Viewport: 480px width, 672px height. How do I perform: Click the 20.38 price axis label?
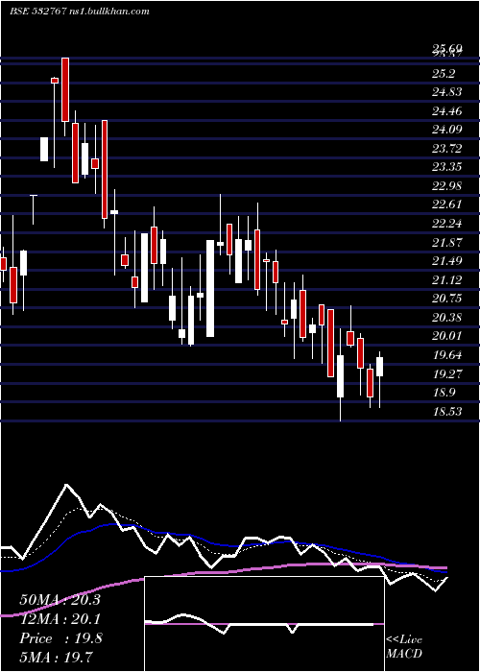click(x=447, y=317)
